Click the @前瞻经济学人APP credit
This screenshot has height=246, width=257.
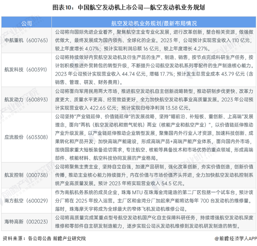click(236, 238)
